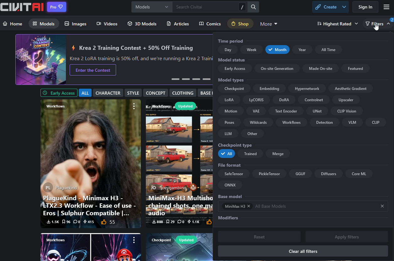This screenshot has height=261, width=394.
Task: Open the three-dot menu on PlagueKind card
Action: click(x=134, y=106)
